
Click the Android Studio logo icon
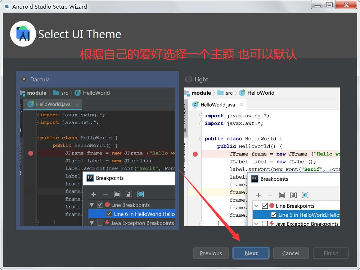[x=23, y=34]
